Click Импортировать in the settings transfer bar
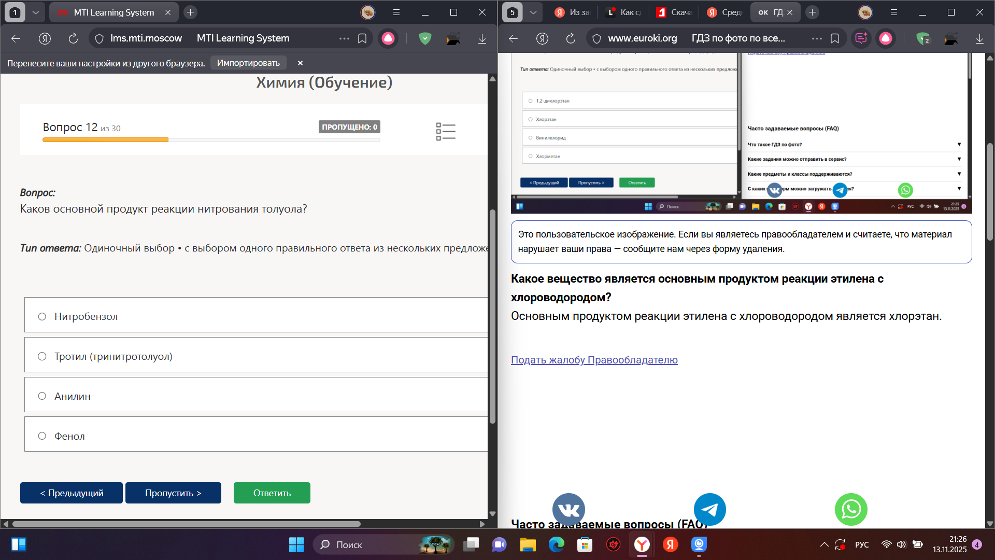This screenshot has width=995, height=560. point(248,63)
